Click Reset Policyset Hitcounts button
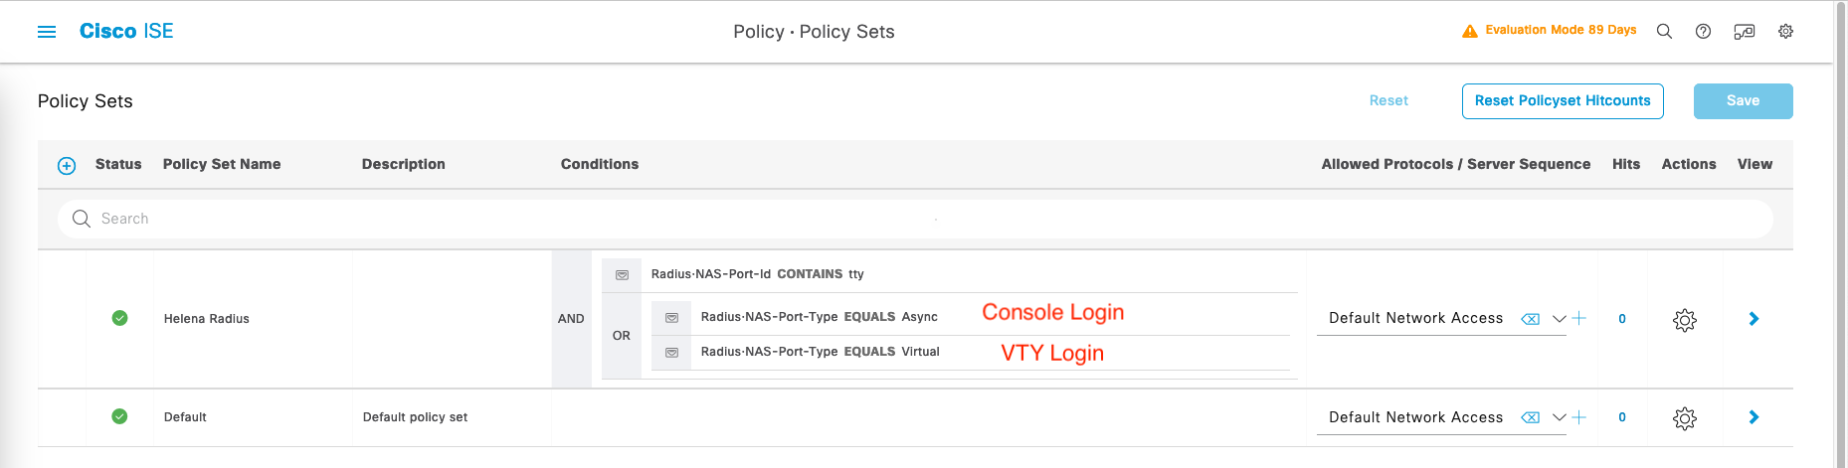This screenshot has width=1848, height=468. pos(1563,101)
